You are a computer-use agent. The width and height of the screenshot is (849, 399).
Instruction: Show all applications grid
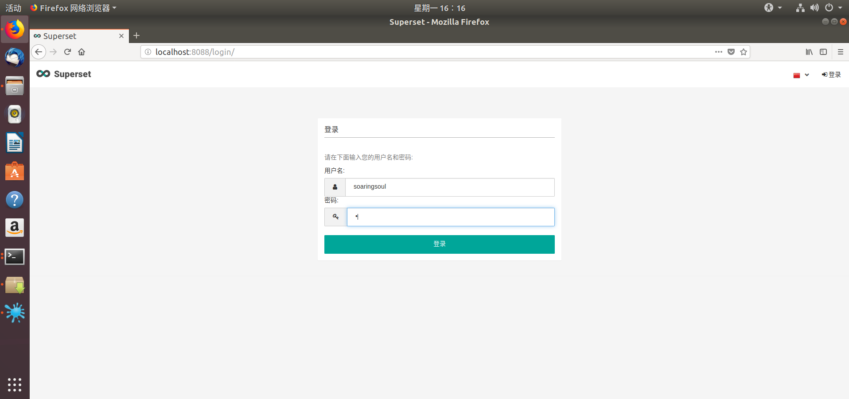click(15, 384)
